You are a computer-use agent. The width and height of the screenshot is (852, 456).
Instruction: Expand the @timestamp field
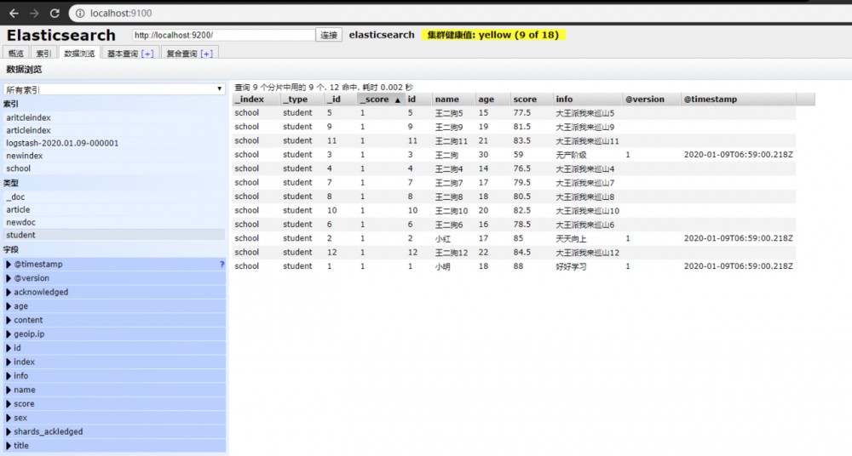(9, 265)
